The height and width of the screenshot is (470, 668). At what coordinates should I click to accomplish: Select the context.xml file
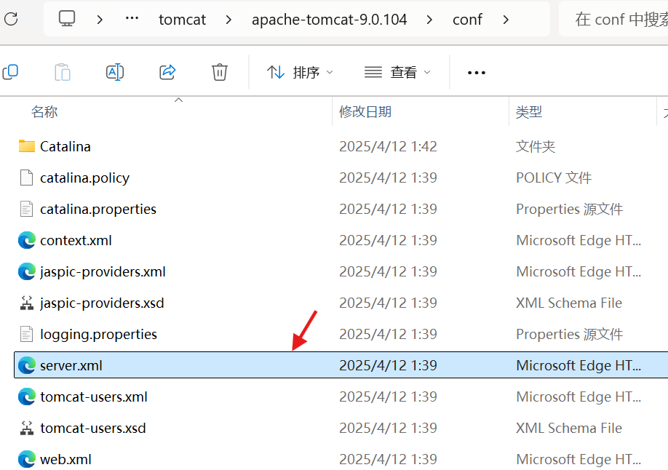pos(76,241)
